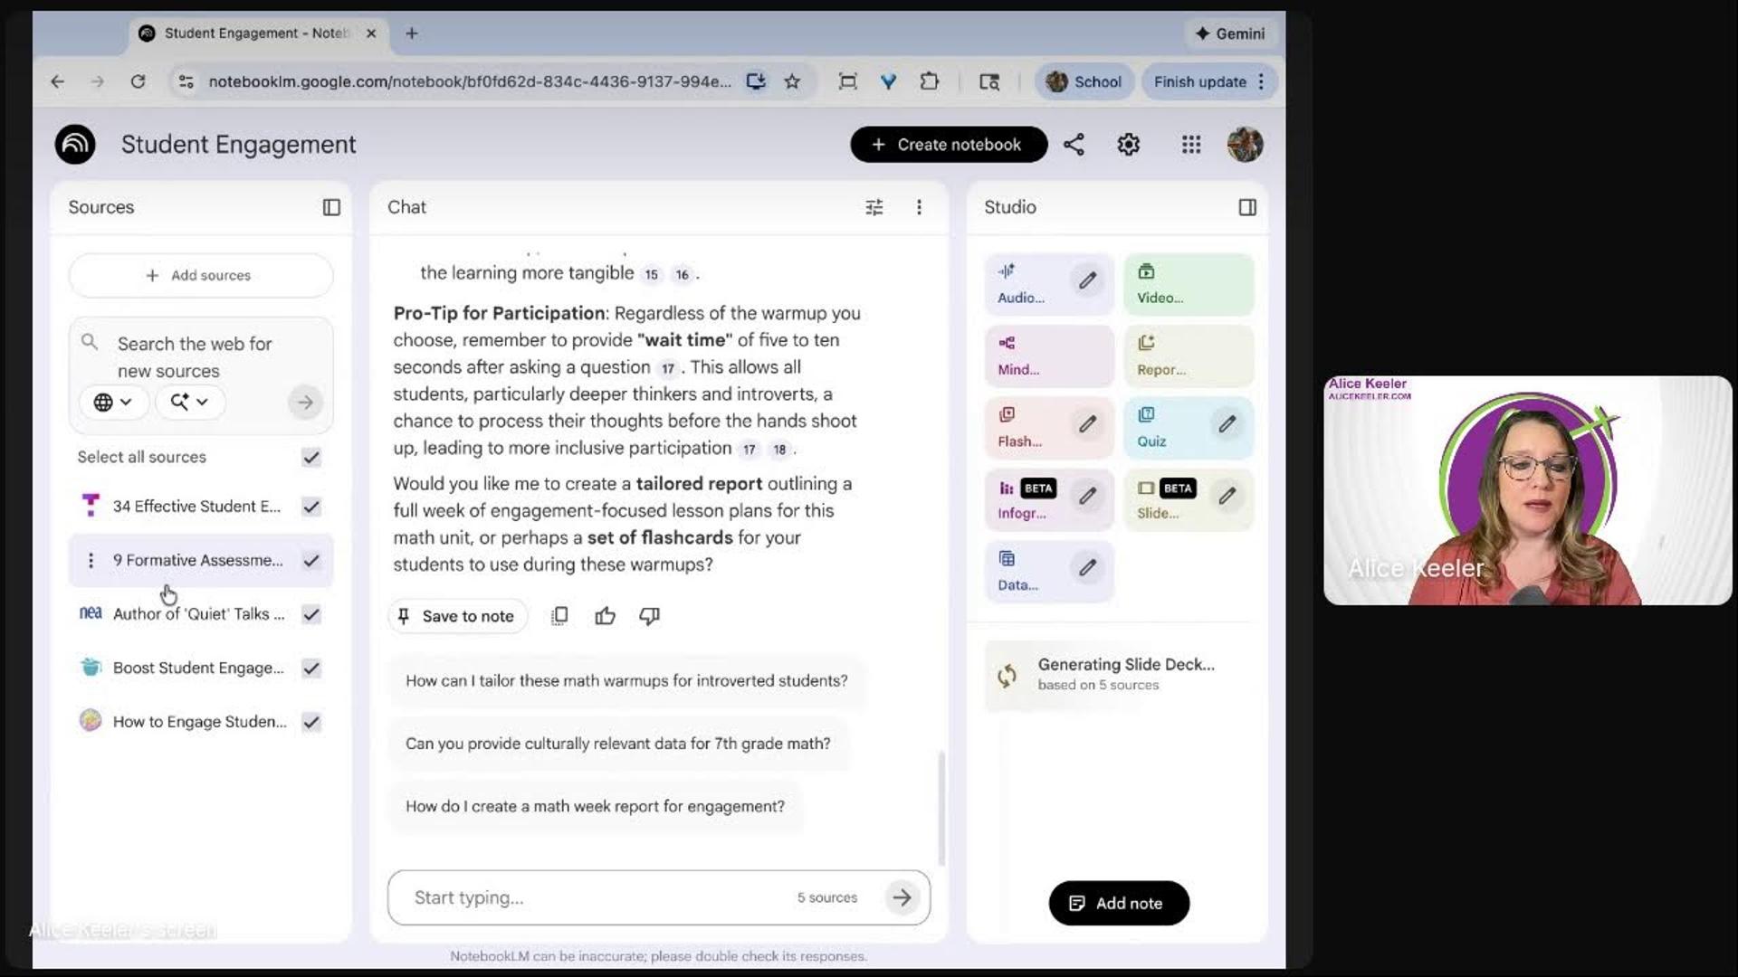
Task: Uncheck 34 Effective Student E... source
Action: tap(311, 507)
